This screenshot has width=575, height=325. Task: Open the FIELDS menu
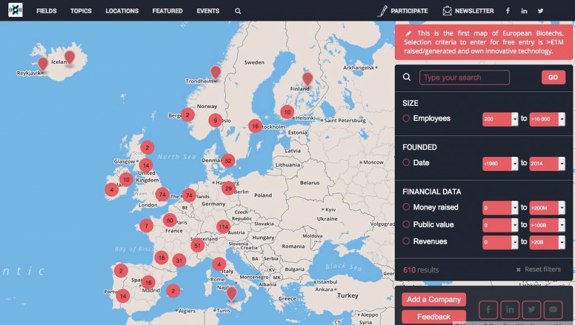click(x=47, y=11)
